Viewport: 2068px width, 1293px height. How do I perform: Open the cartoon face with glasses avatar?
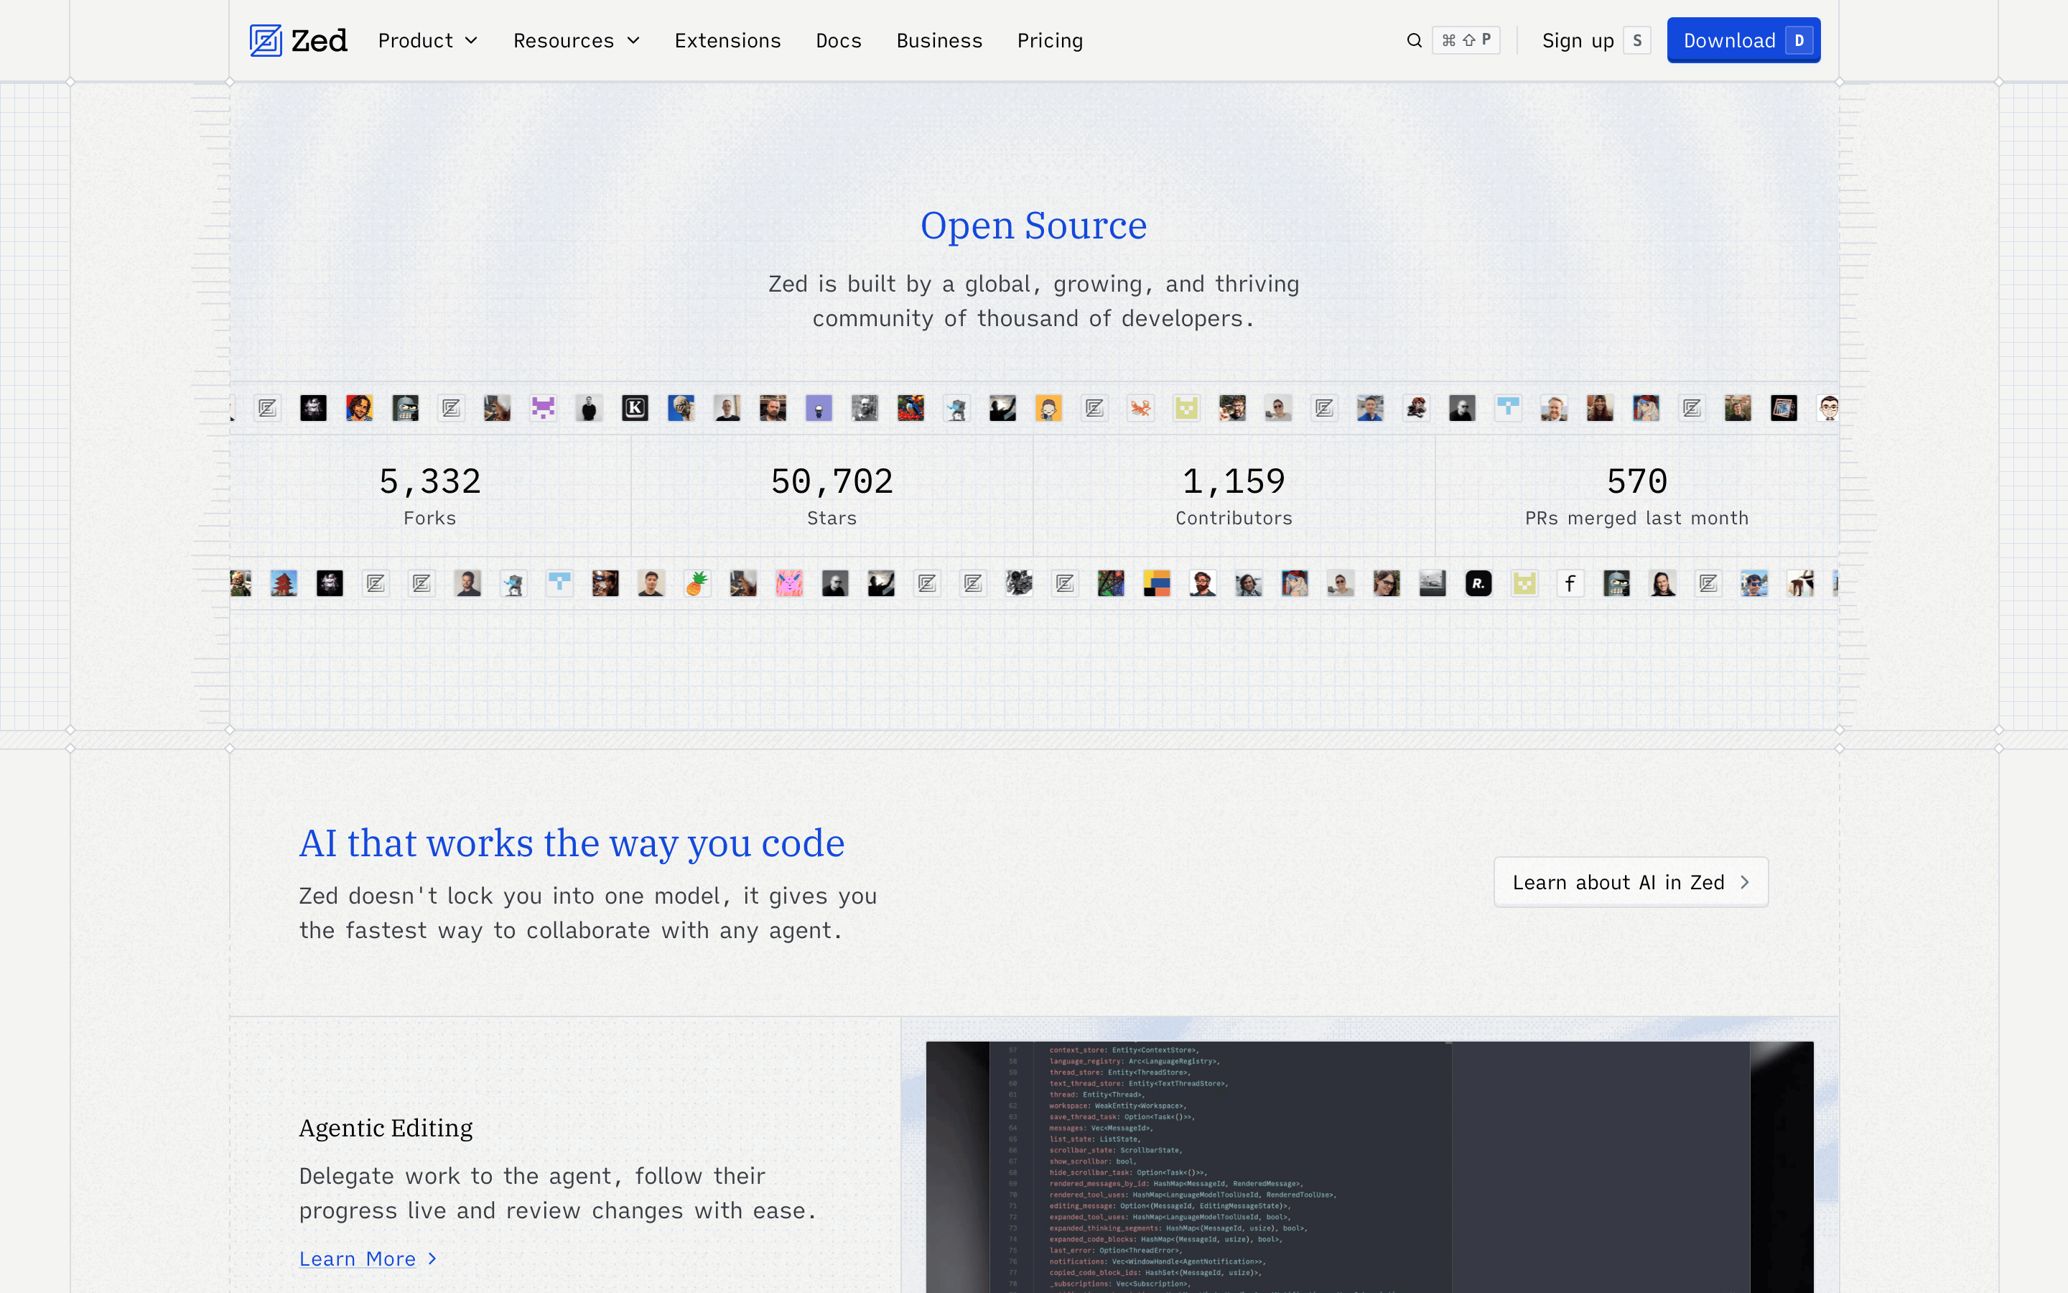[x=1829, y=408]
